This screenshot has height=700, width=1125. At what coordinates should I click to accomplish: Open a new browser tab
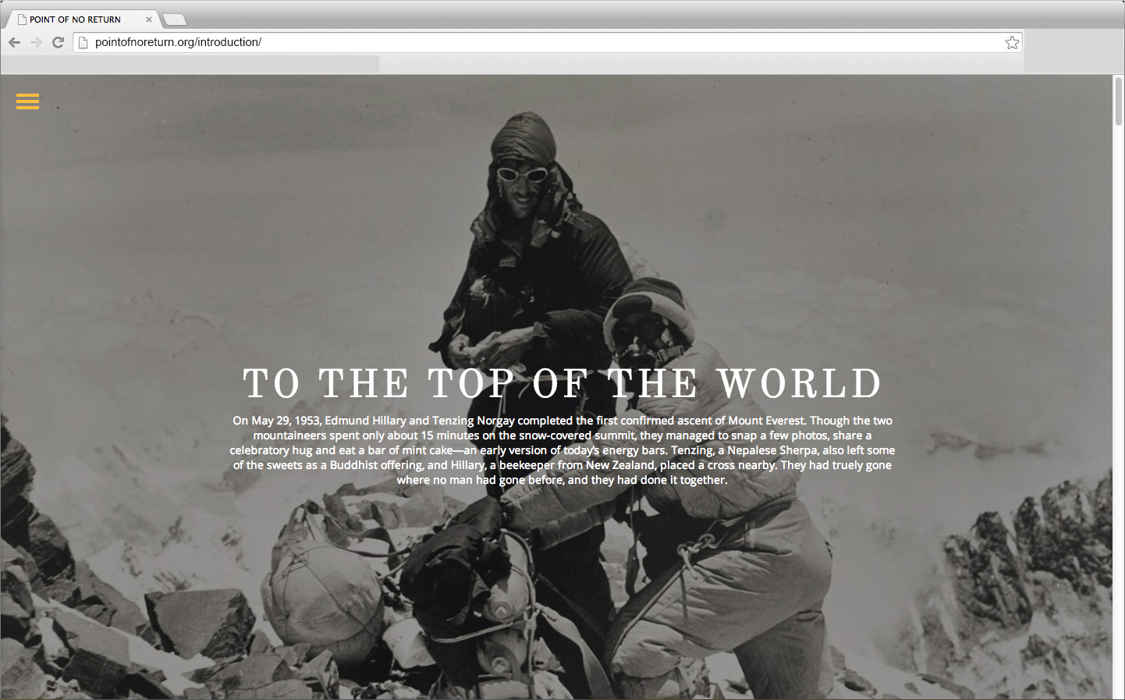coord(175,20)
